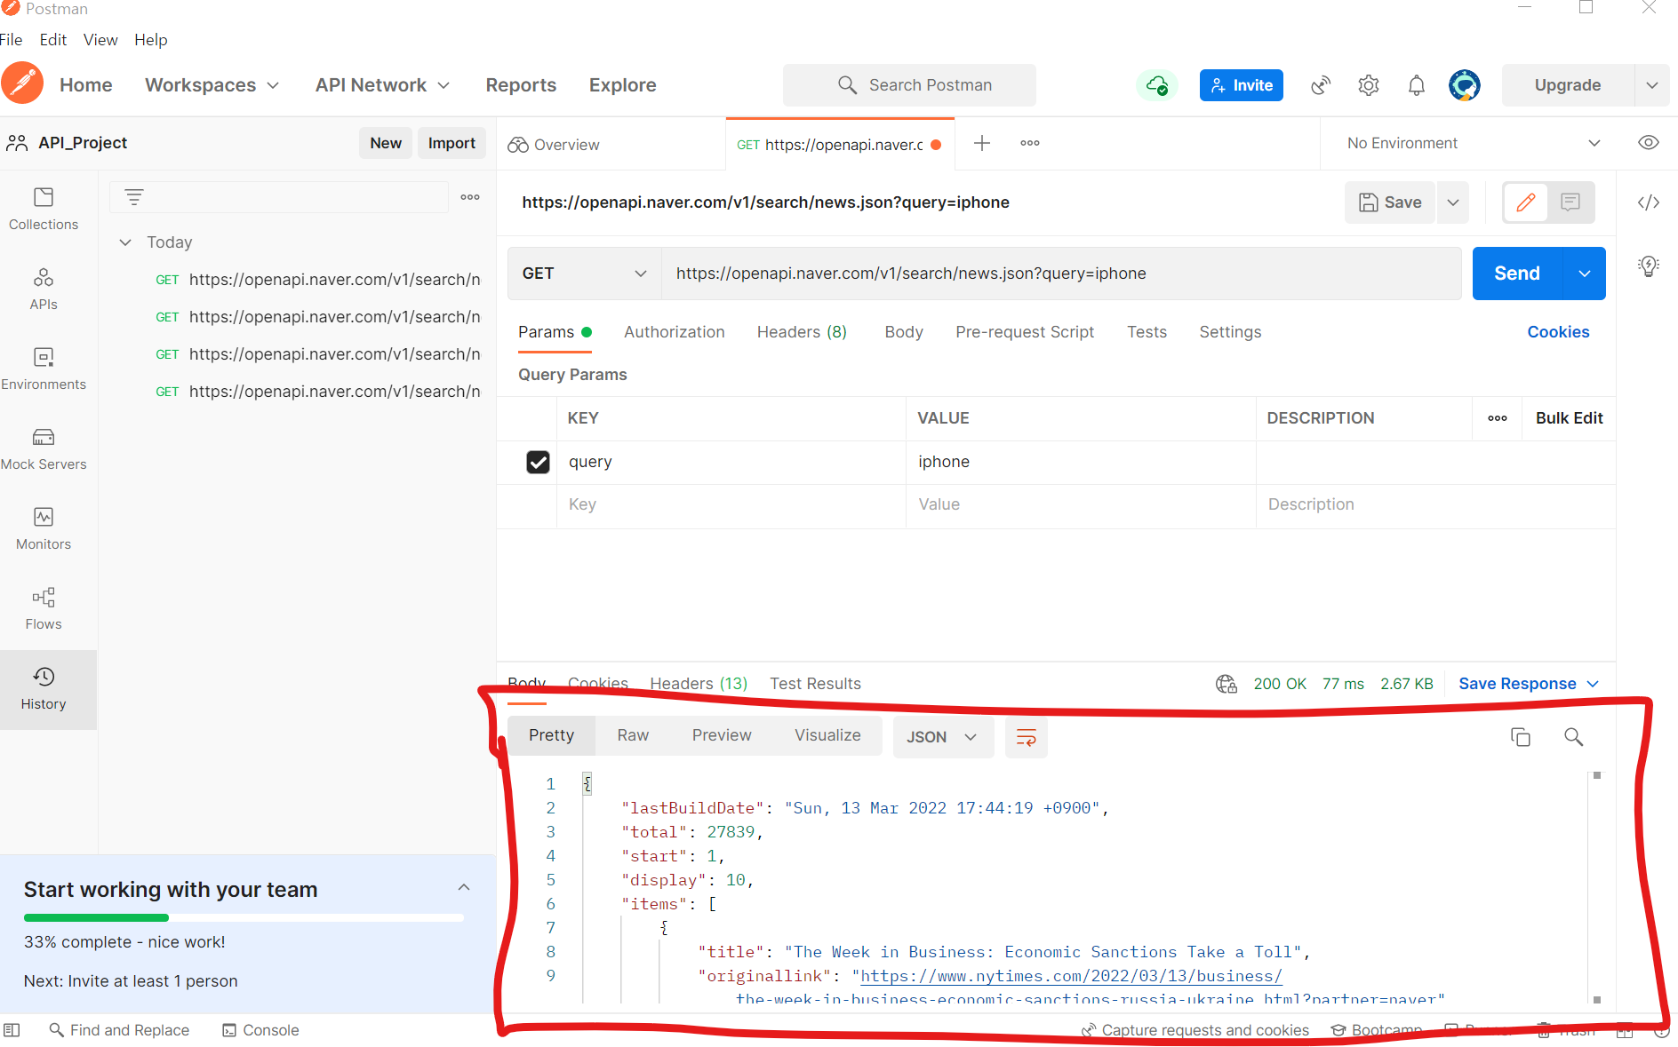Open the APIs sidebar panel

(x=44, y=290)
